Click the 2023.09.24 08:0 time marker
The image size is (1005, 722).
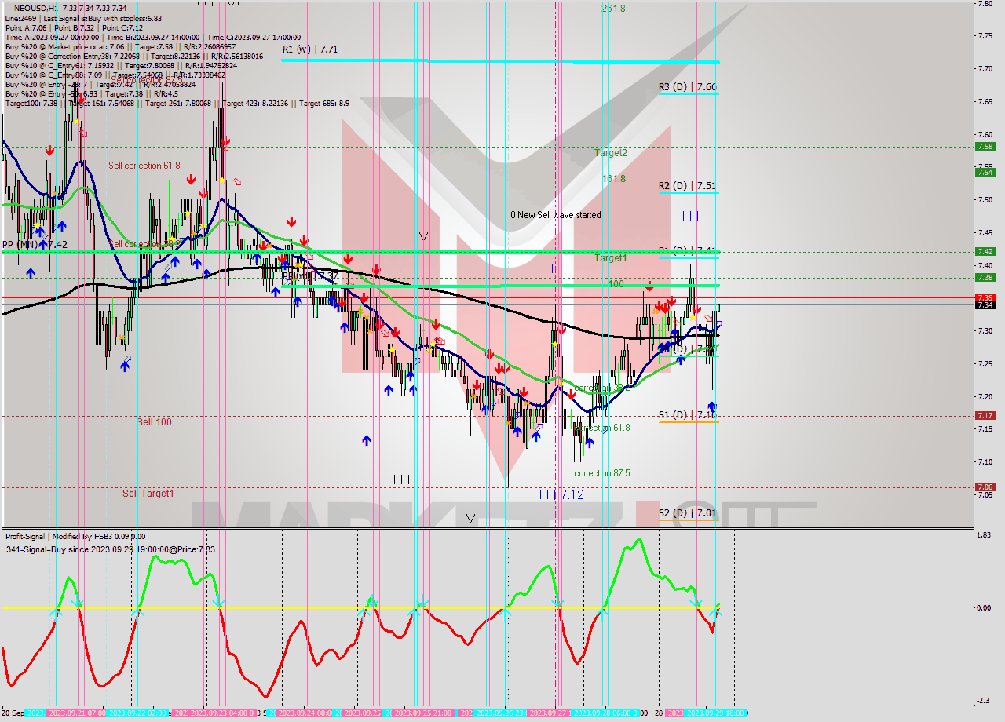point(305,713)
